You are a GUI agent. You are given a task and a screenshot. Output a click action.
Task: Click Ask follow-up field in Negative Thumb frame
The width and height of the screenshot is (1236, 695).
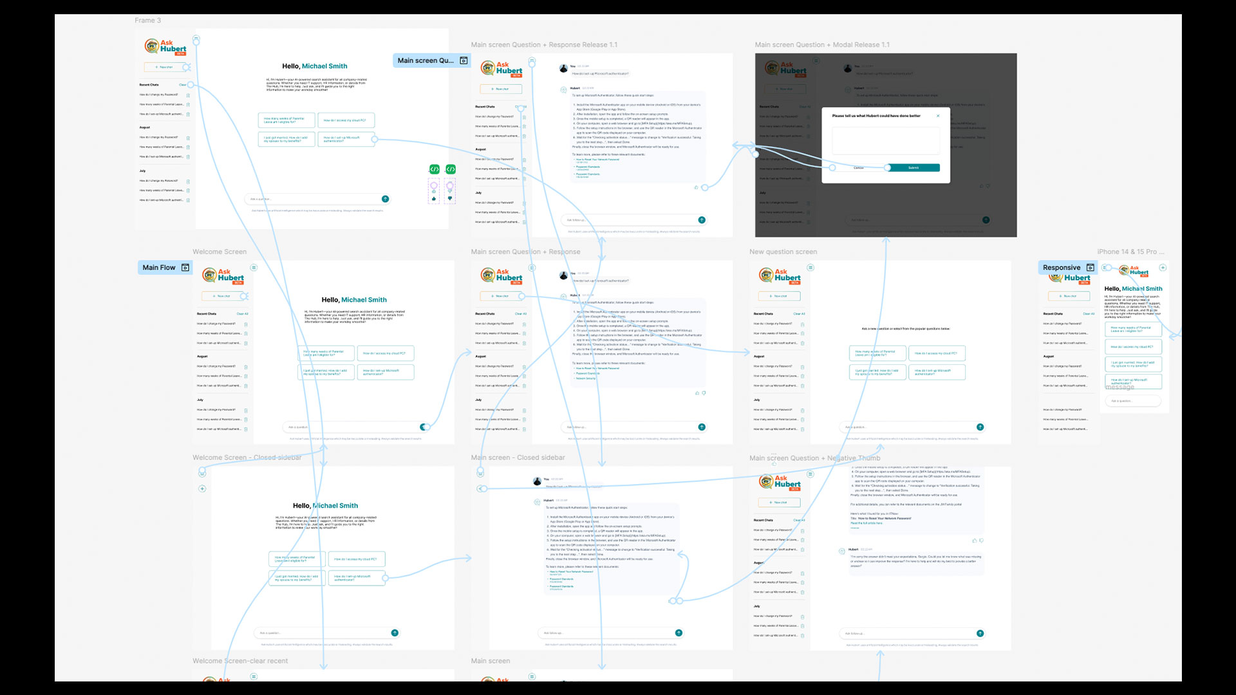(913, 633)
